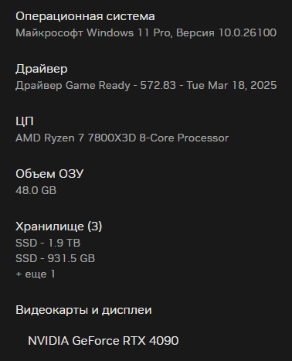Click the 'ЦП' section heading
The image size is (292, 361).
pyautogui.click(x=25, y=121)
